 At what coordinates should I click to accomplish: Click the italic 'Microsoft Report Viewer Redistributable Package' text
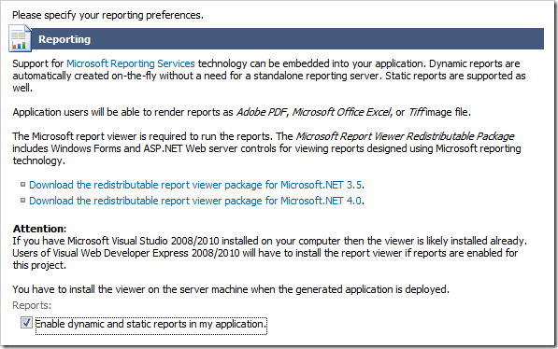pos(405,136)
